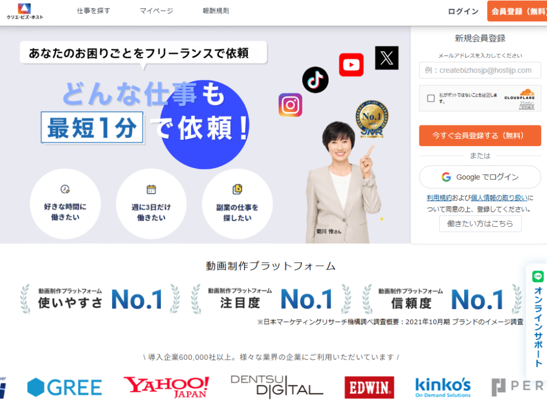Go to the 報酬規則 page
Screen dimensions: 547x419
click(x=216, y=11)
